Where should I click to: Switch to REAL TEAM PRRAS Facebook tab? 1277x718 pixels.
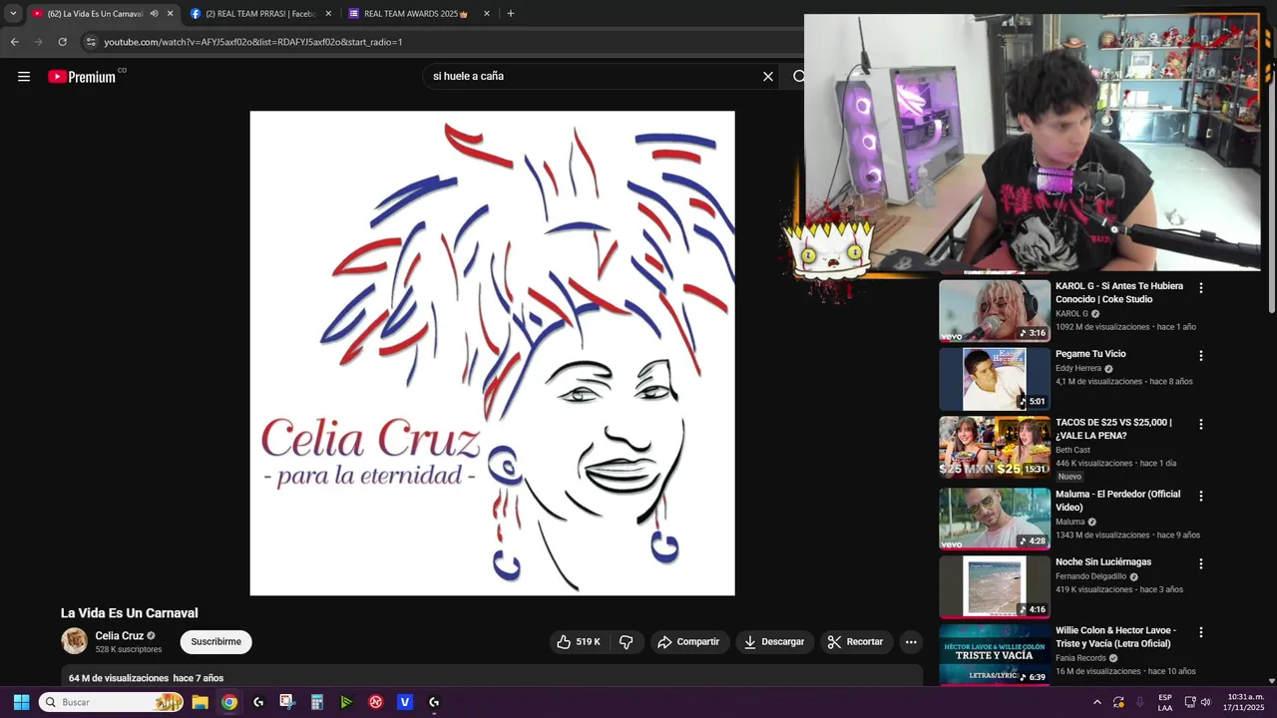(260, 14)
